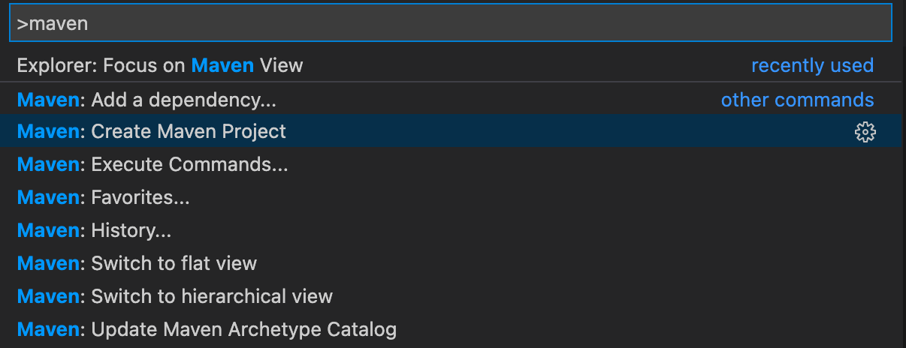The image size is (906, 348).
Task: Click blue 'Maven' prefix of the Favorites entry
Action: click(48, 197)
